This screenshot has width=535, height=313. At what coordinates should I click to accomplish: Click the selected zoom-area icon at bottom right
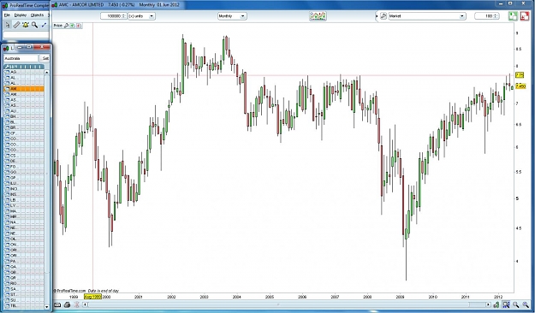coord(506,304)
